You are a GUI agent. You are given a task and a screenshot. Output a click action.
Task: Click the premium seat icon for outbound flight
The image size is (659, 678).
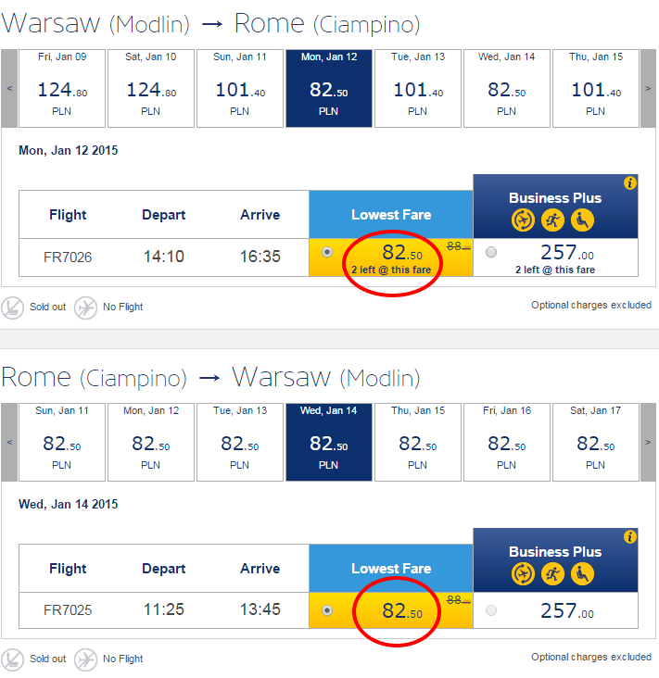click(583, 220)
